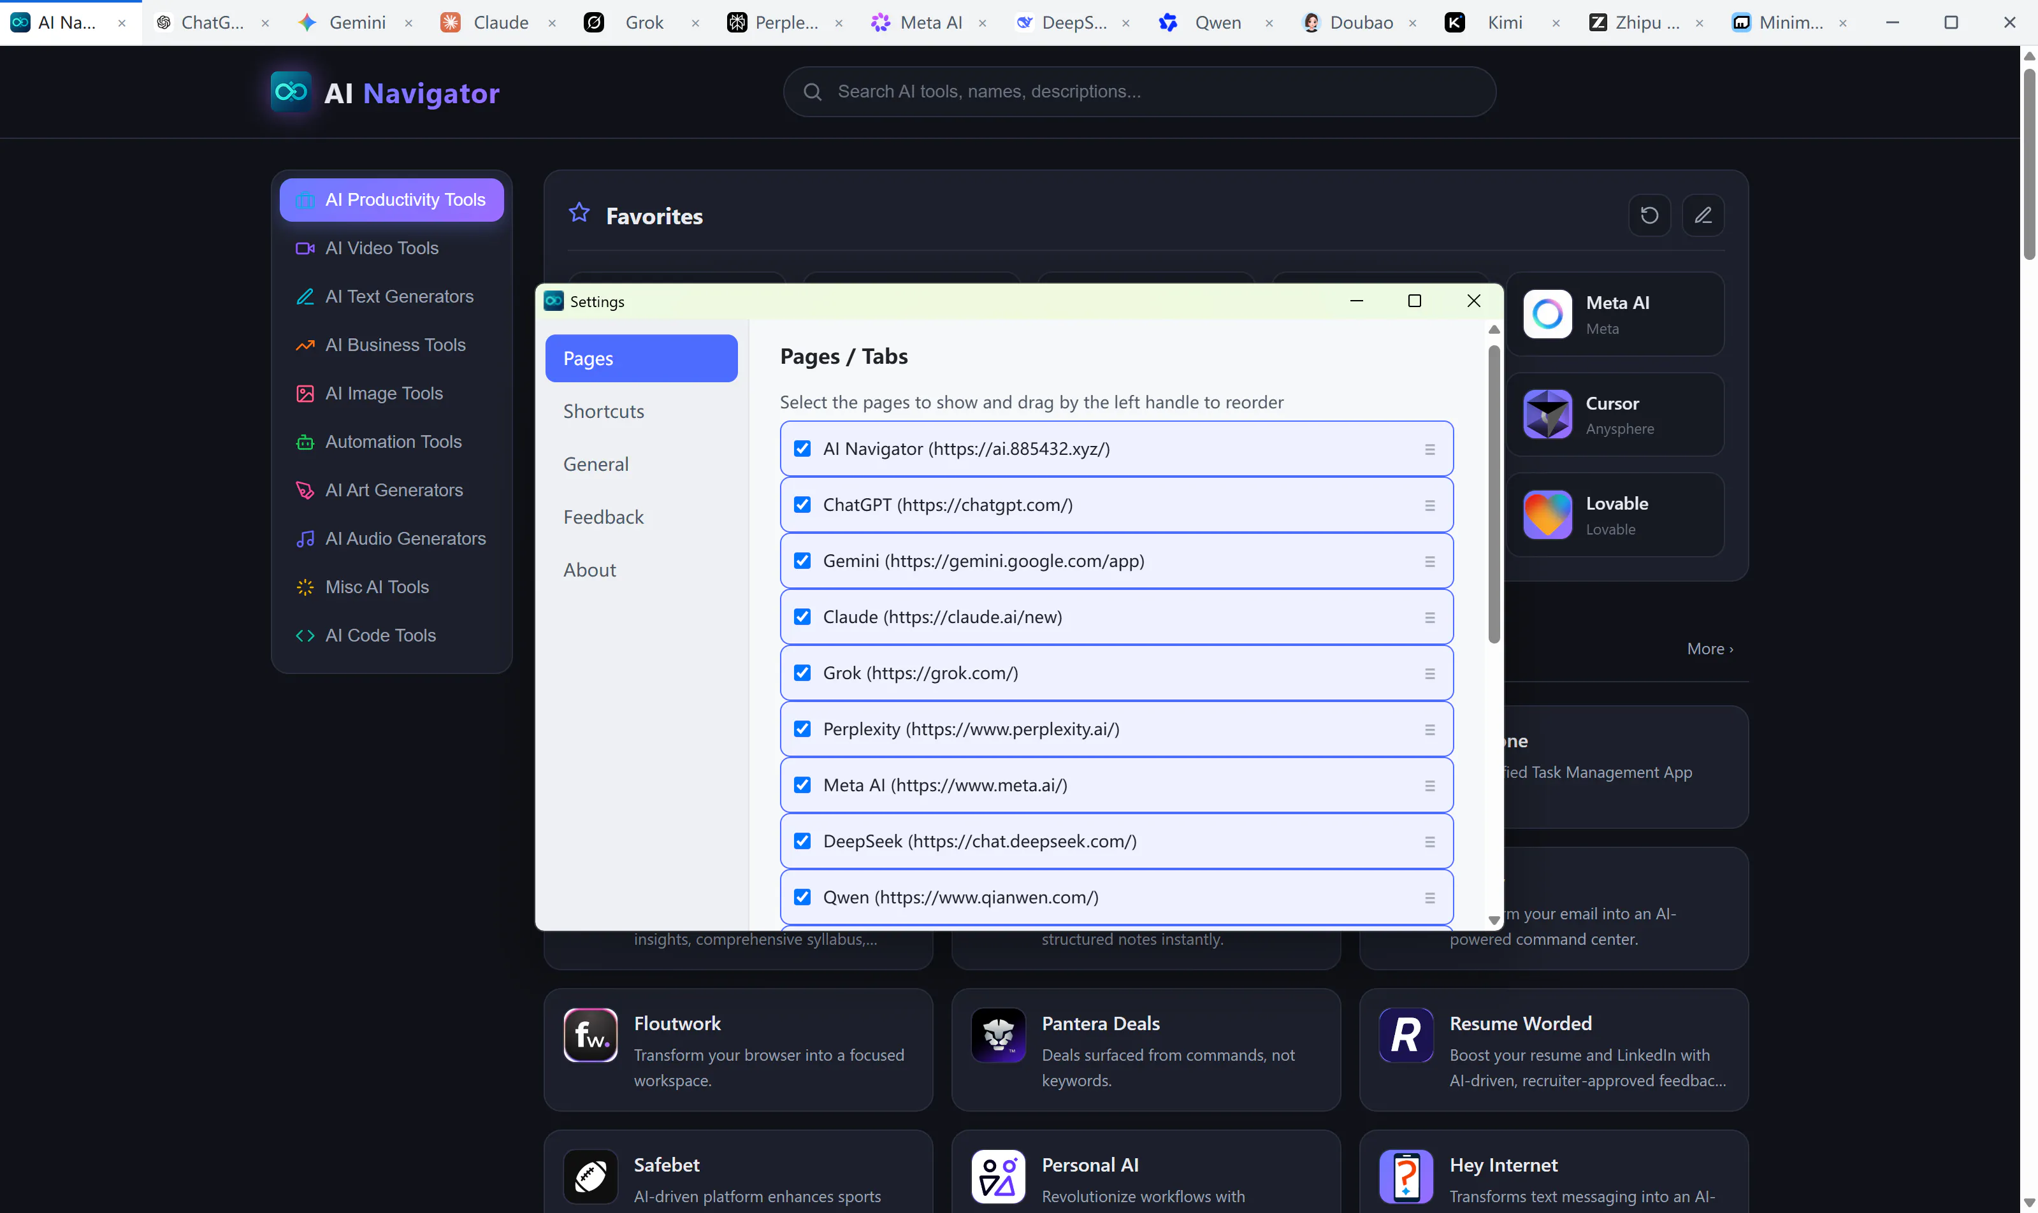Open the Lovable favorite card icon
This screenshot has height=1213, width=2038.
(x=1547, y=515)
